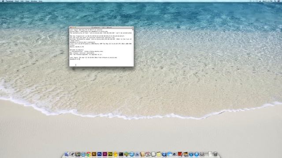Click the Terminal window title bar
This screenshot has width=282, height=158.
point(101,28)
